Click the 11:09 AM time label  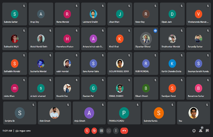pyautogui.click(x=7, y=131)
